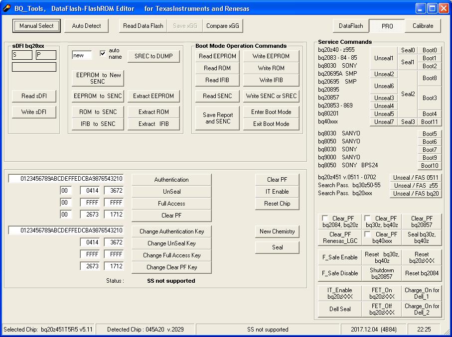
Task: Switch to the PRO tab
Action: (387, 26)
